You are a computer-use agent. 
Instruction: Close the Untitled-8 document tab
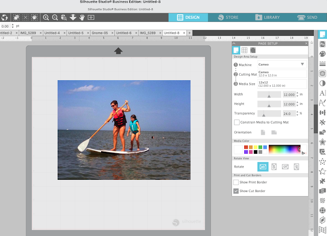tap(184, 33)
